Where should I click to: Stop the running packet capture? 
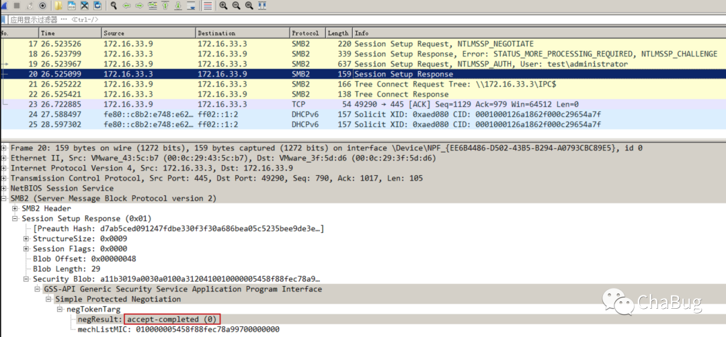click(17, 5)
